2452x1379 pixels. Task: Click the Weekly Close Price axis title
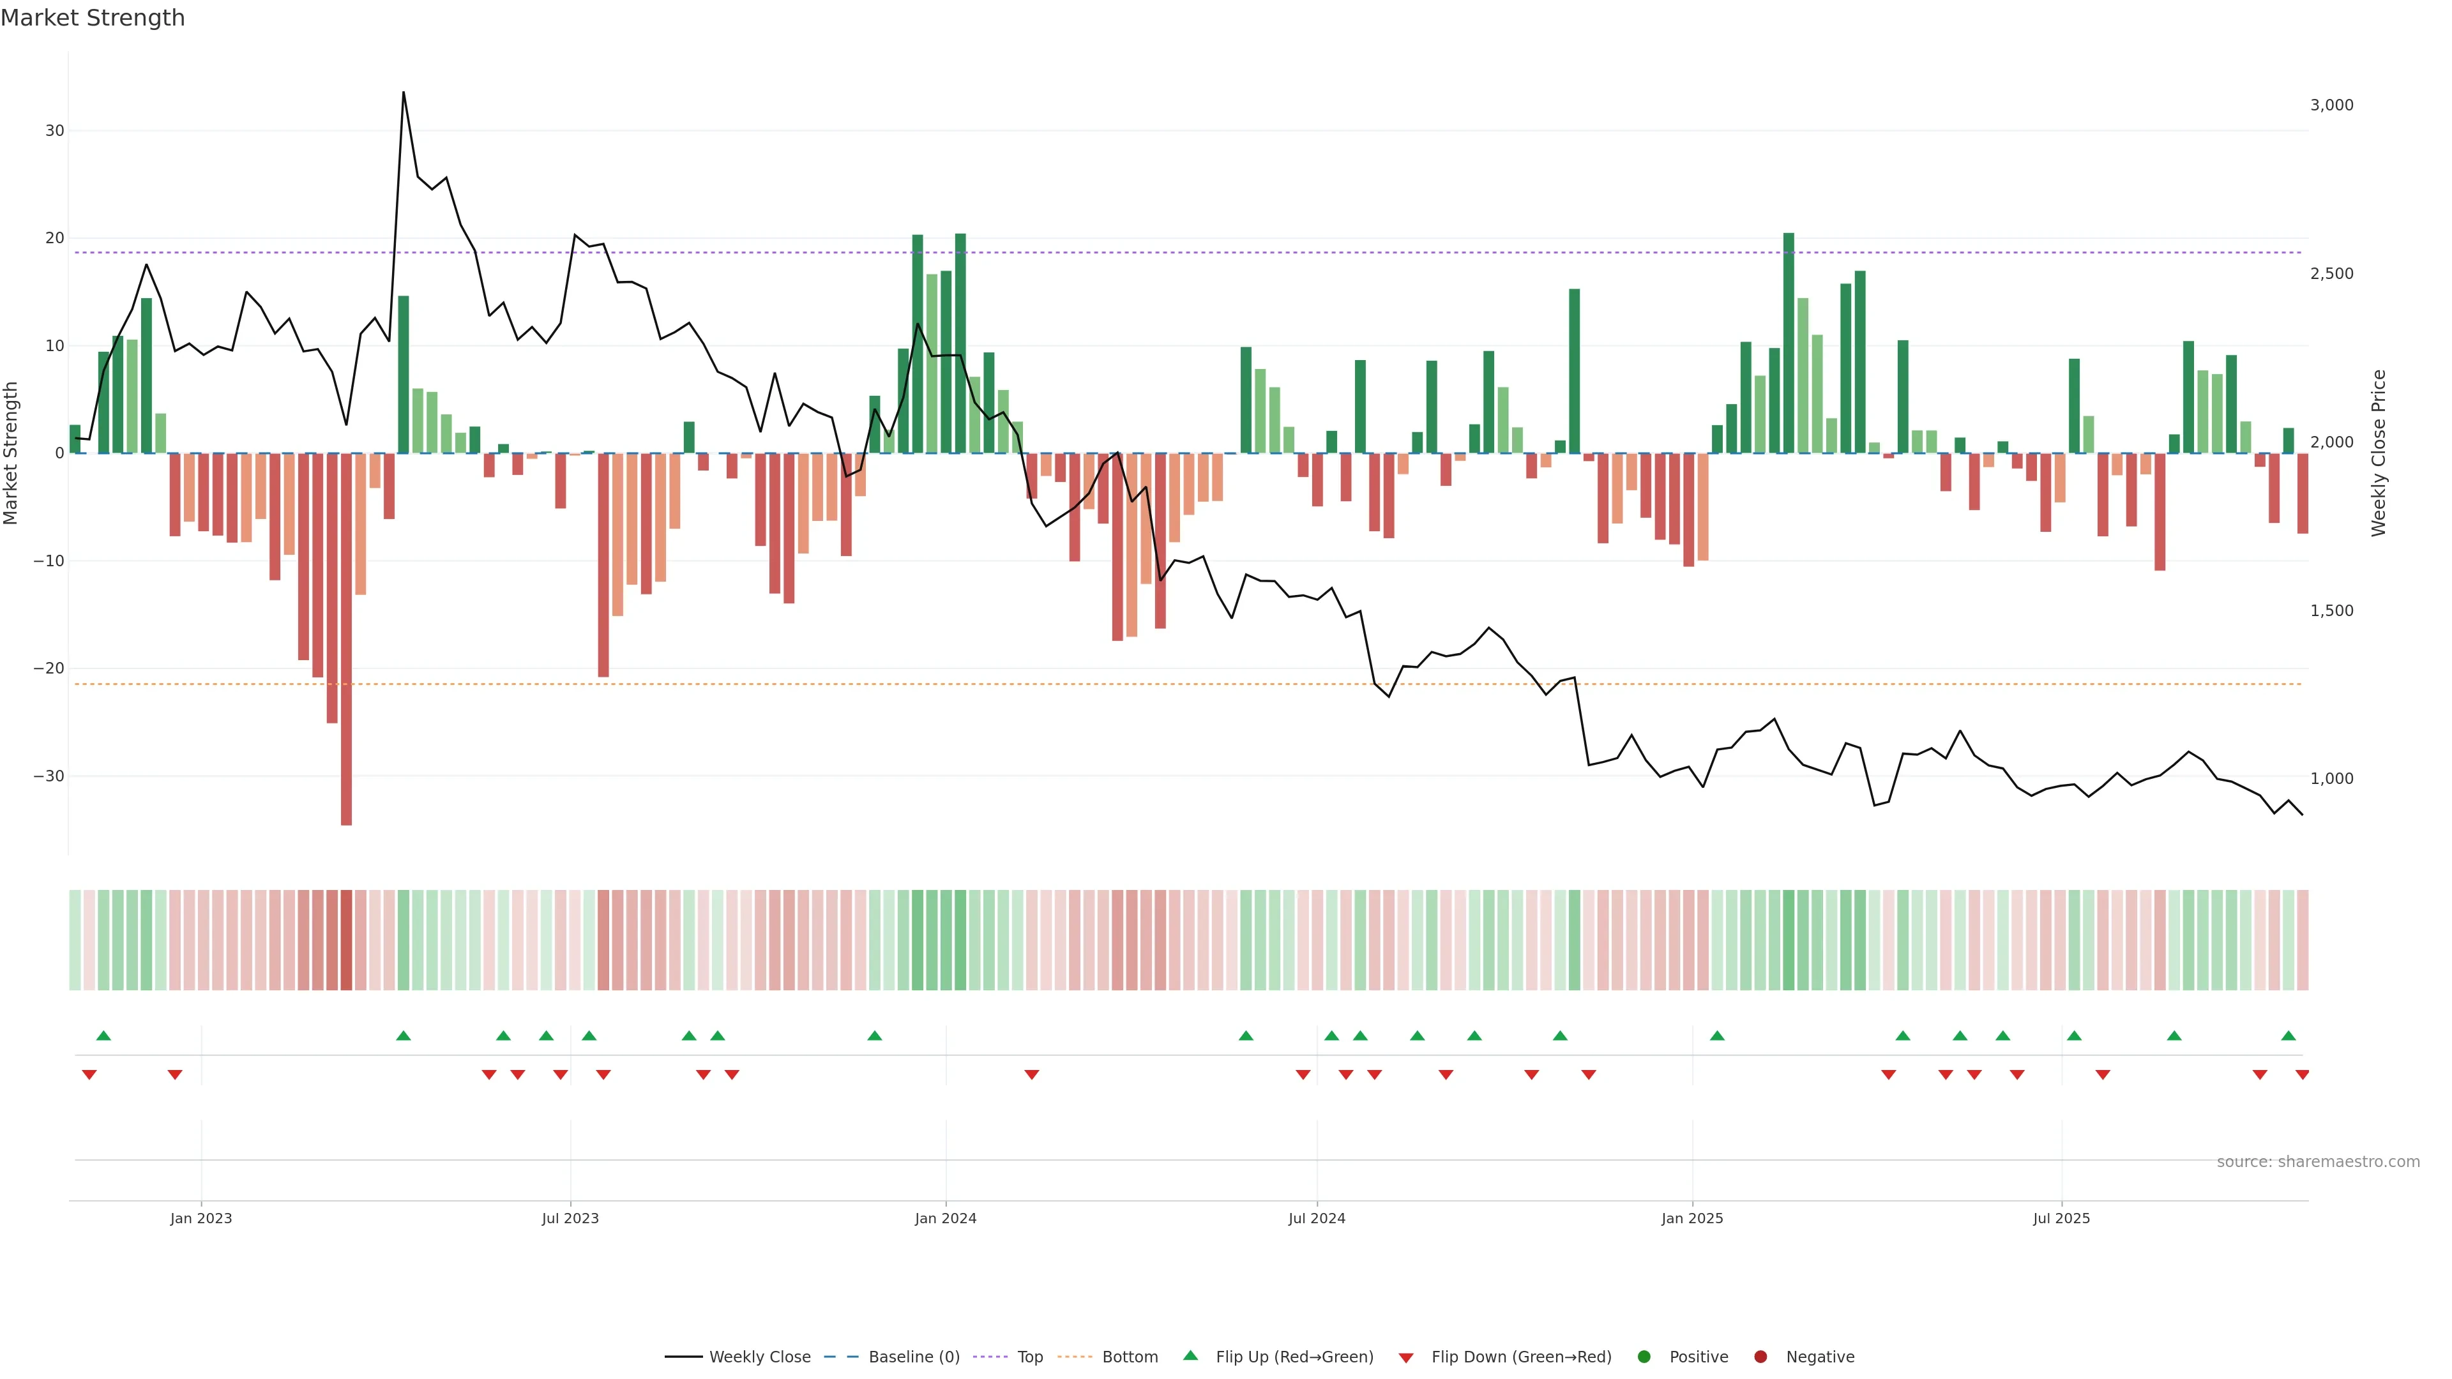click(x=2379, y=453)
